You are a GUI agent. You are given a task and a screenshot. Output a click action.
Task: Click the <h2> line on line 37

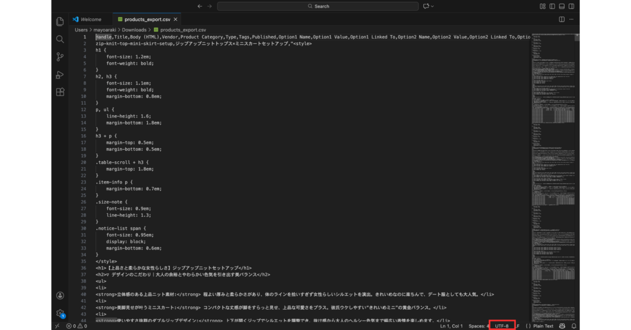tap(182, 275)
